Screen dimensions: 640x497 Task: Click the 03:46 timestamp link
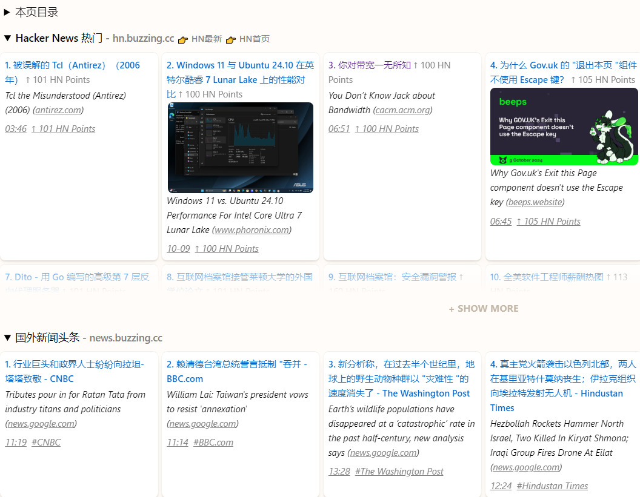point(16,129)
